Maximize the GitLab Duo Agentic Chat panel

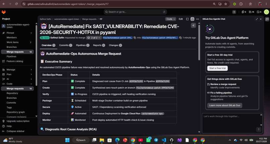click(257, 19)
